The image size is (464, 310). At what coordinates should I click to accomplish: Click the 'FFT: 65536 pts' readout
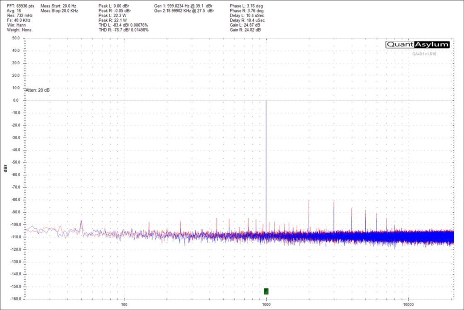click(20, 6)
